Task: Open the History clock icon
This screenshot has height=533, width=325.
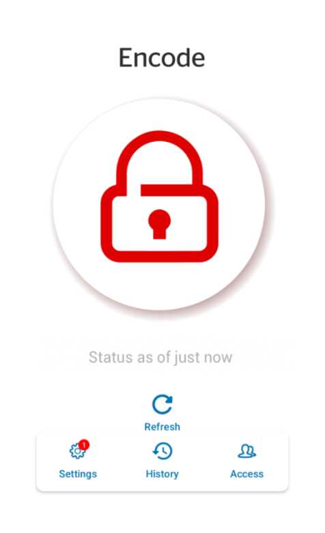Action: (162, 451)
